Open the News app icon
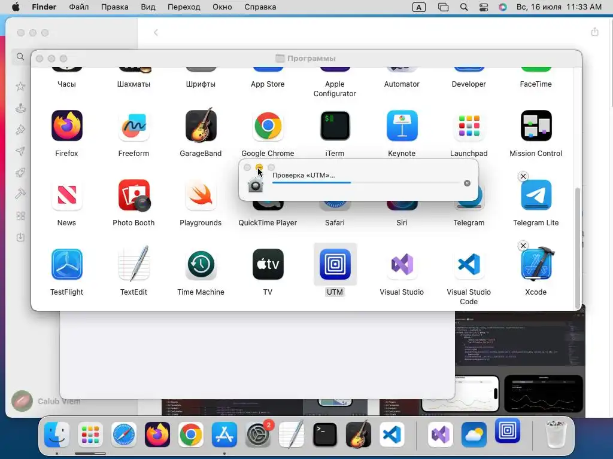The width and height of the screenshot is (613, 459). (x=66, y=195)
